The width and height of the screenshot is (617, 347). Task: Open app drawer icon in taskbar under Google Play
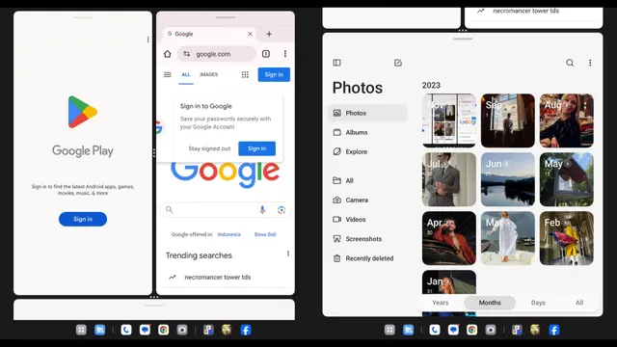click(81, 330)
